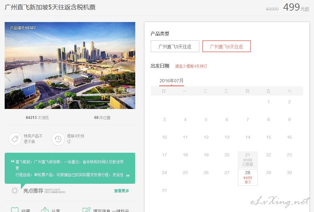Click sold-out date 21 priced ¥599
Image resolution: width=314 pixels, height=212 pixels.
pos(248,160)
